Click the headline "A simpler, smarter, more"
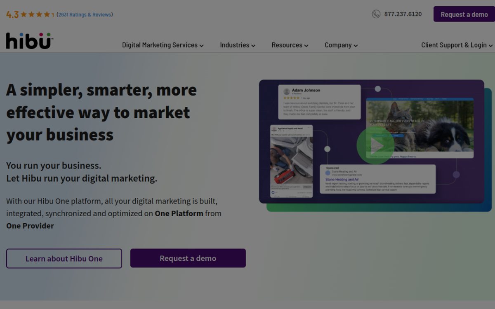The width and height of the screenshot is (495, 309). point(101,90)
